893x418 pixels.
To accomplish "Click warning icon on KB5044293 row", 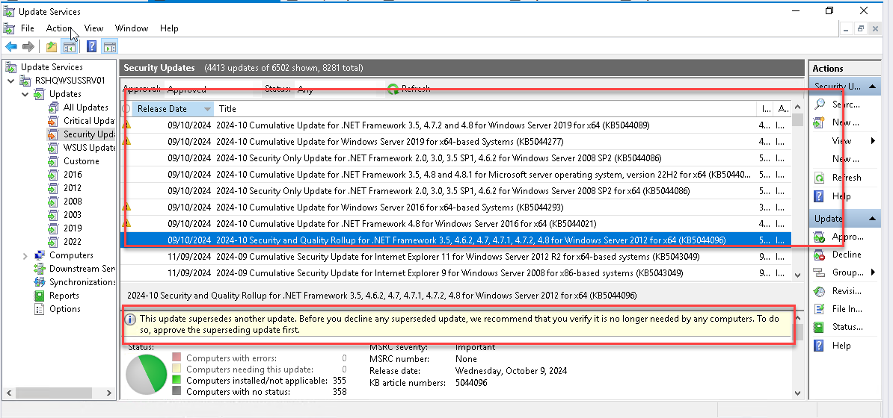I will click(126, 207).
